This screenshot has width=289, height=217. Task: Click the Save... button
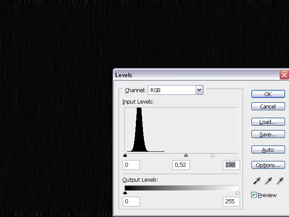(268, 134)
